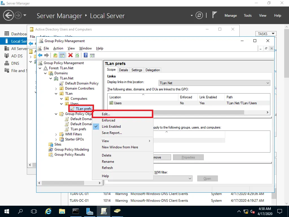Choose Edit... from the context menu
The image size is (289, 217).
(123, 114)
